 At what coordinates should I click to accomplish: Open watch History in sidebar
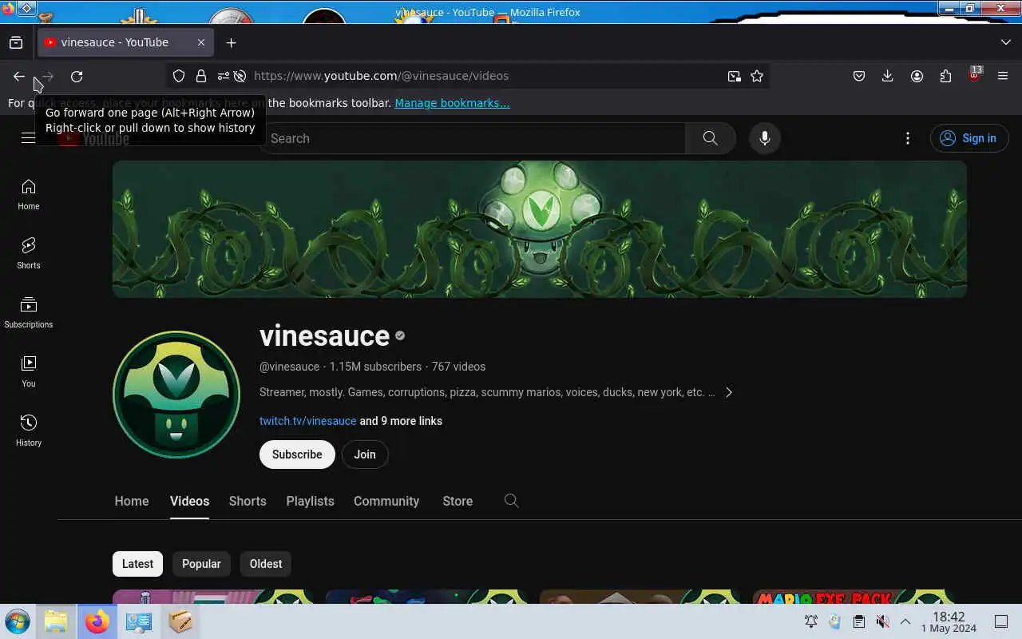(x=29, y=431)
